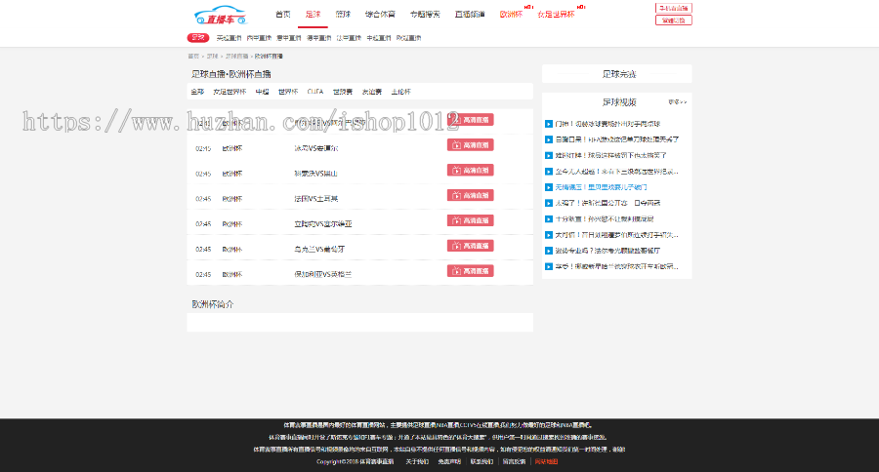The height and width of the screenshot is (472, 879).
Task: Open 法甲直播 sub-navigation link
Action: pos(349,38)
